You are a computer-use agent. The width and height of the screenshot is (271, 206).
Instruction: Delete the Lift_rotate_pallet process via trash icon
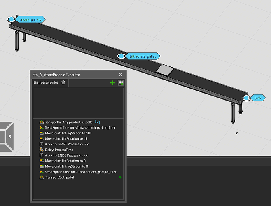[63, 83]
